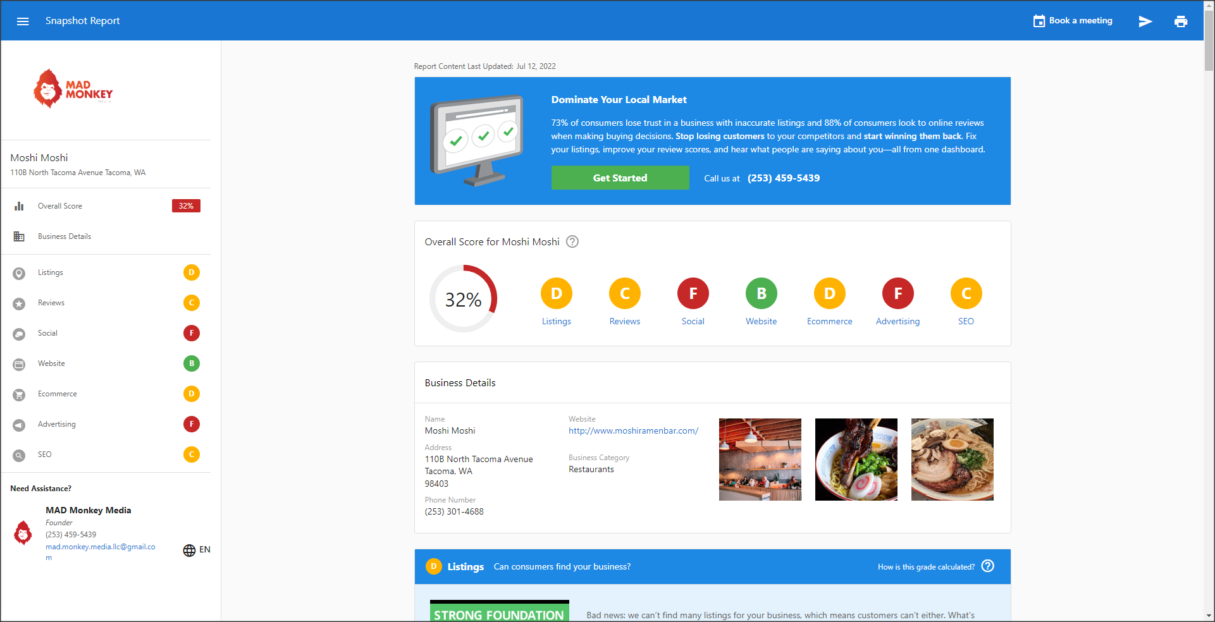Click the red 32% score badge in sidebar
The width and height of the screenshot is (1215, 622).
coord(186,206)
